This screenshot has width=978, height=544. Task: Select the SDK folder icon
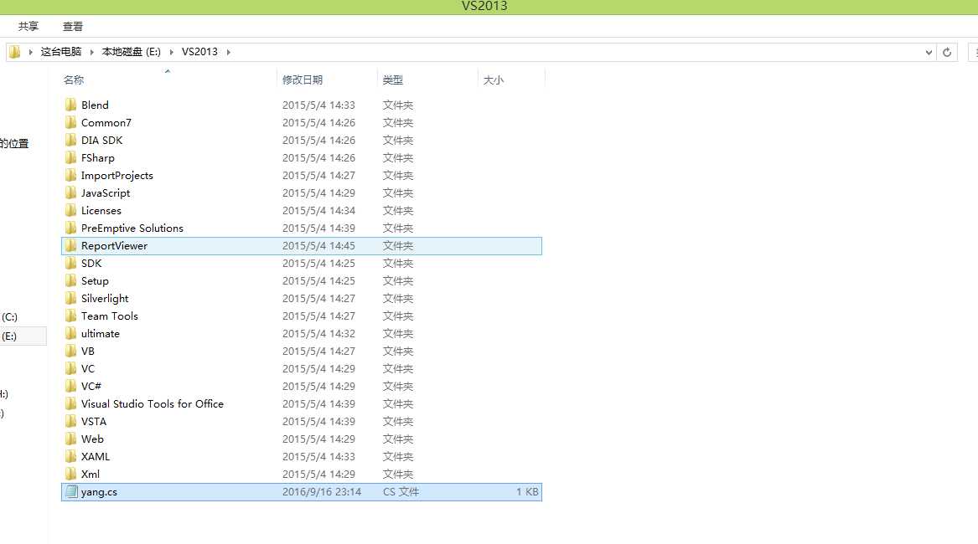point(70,263)
